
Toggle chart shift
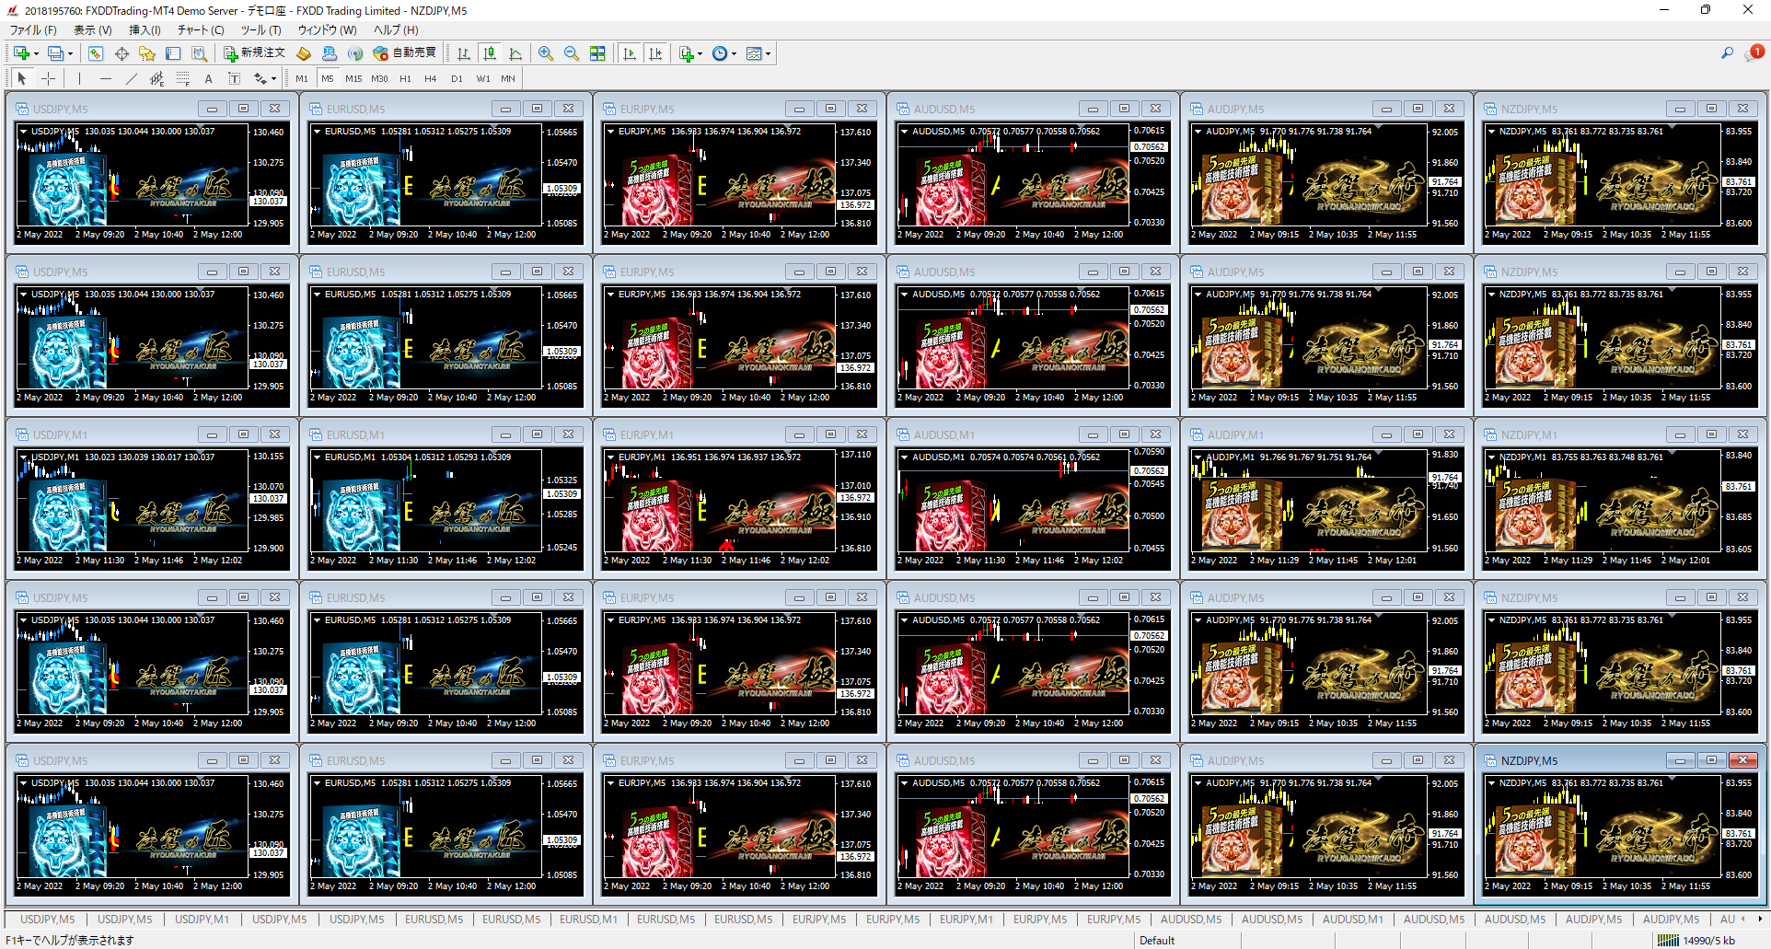pyautogui.click(x=655, y=53)
